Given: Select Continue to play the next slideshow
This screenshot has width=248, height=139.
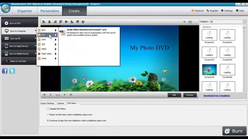Looking at the screenshot, I should point(48,120).
